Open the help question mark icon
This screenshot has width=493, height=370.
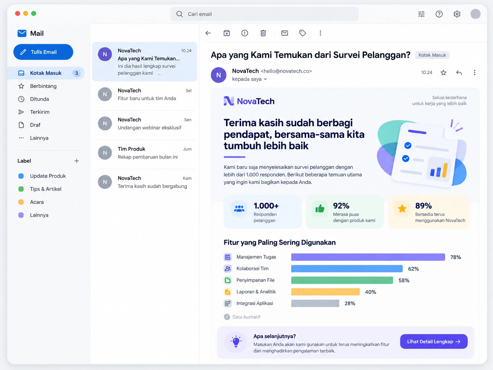[439, 14]
